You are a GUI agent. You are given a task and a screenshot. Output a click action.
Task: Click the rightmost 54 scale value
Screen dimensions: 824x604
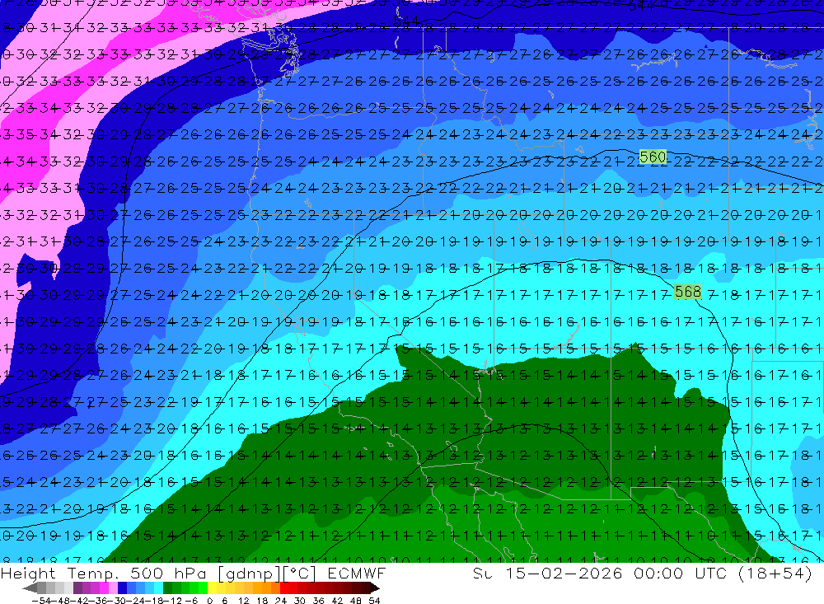pos(374,601)
